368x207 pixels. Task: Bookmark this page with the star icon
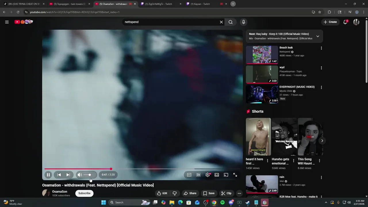[320, 12]
